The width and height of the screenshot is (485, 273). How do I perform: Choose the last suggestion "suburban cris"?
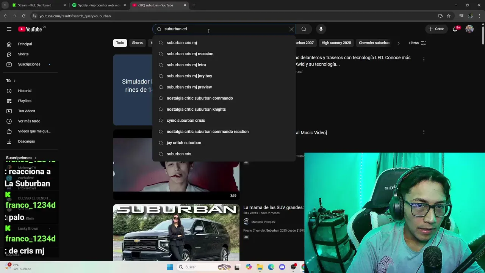point(224,154)
